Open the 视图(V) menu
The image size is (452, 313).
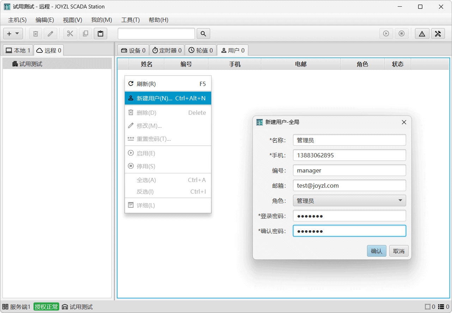tap(73, 20)
